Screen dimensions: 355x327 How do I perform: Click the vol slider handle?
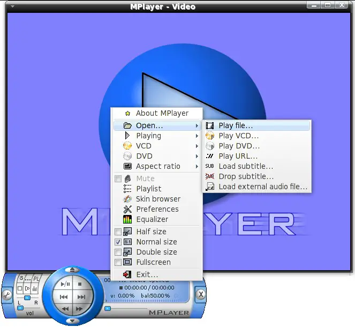coord(20,308)
